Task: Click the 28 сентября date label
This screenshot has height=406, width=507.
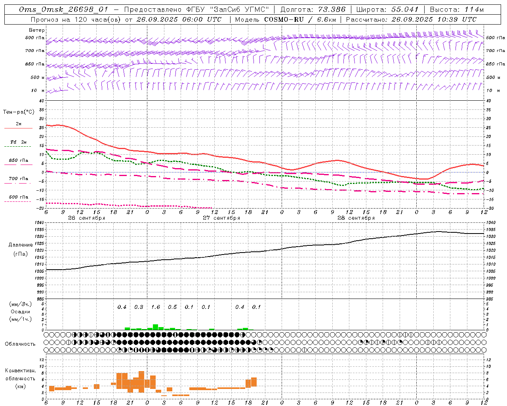Action: 356,218
